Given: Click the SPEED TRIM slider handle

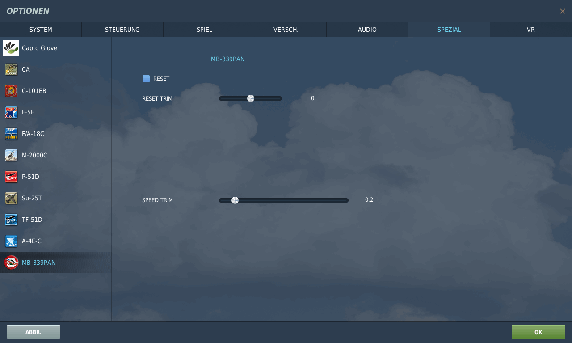Looking at the screenshot, I should 235,200.
